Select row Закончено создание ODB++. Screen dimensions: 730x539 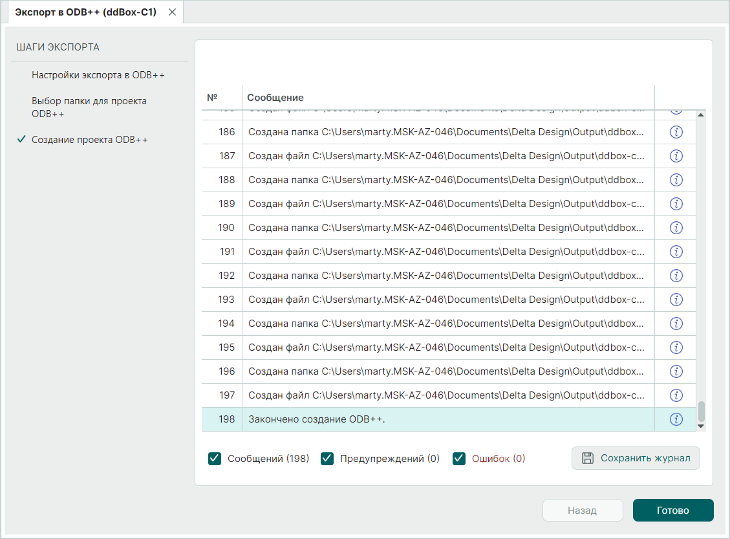(449, 419)
